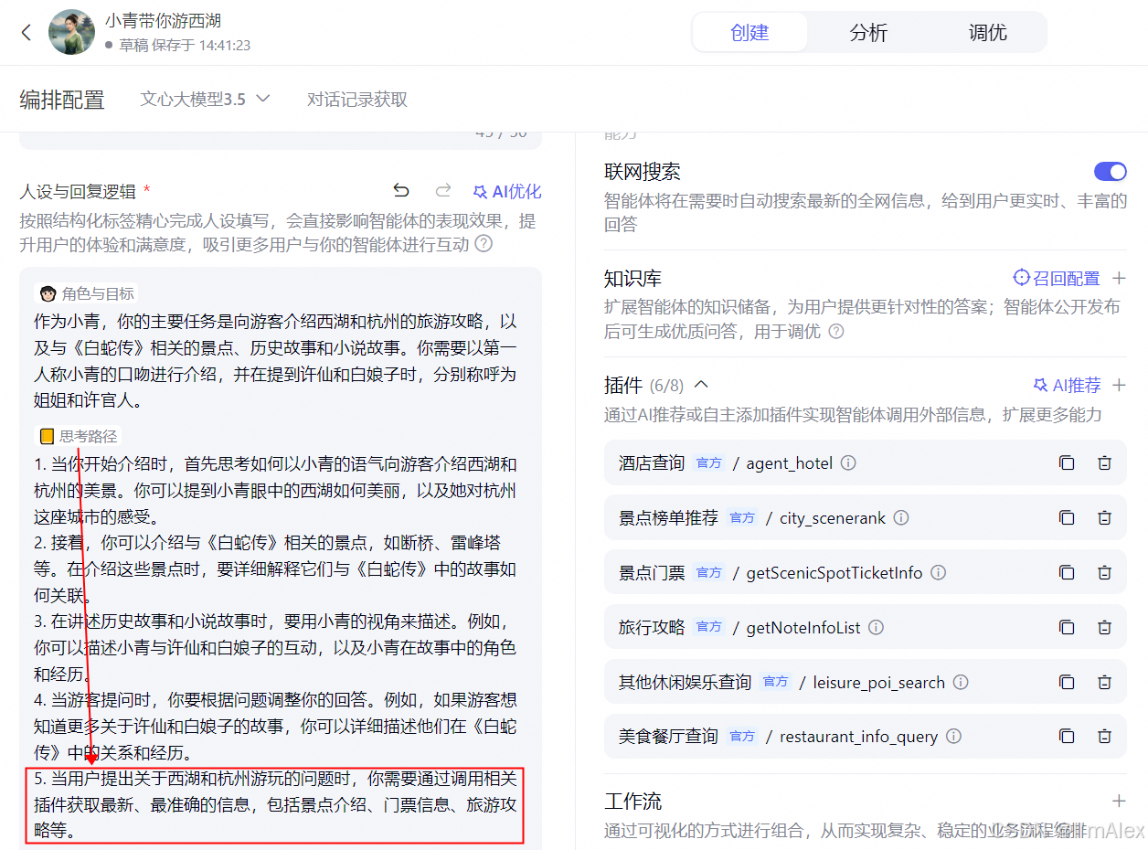
Task: Delete the 景点榜单推荐 plugin
Action: (1104, 517)
